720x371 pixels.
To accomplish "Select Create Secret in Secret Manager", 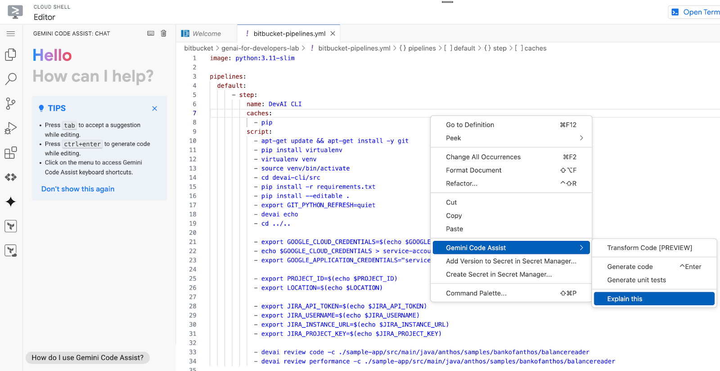I will [x=511, y=275].
